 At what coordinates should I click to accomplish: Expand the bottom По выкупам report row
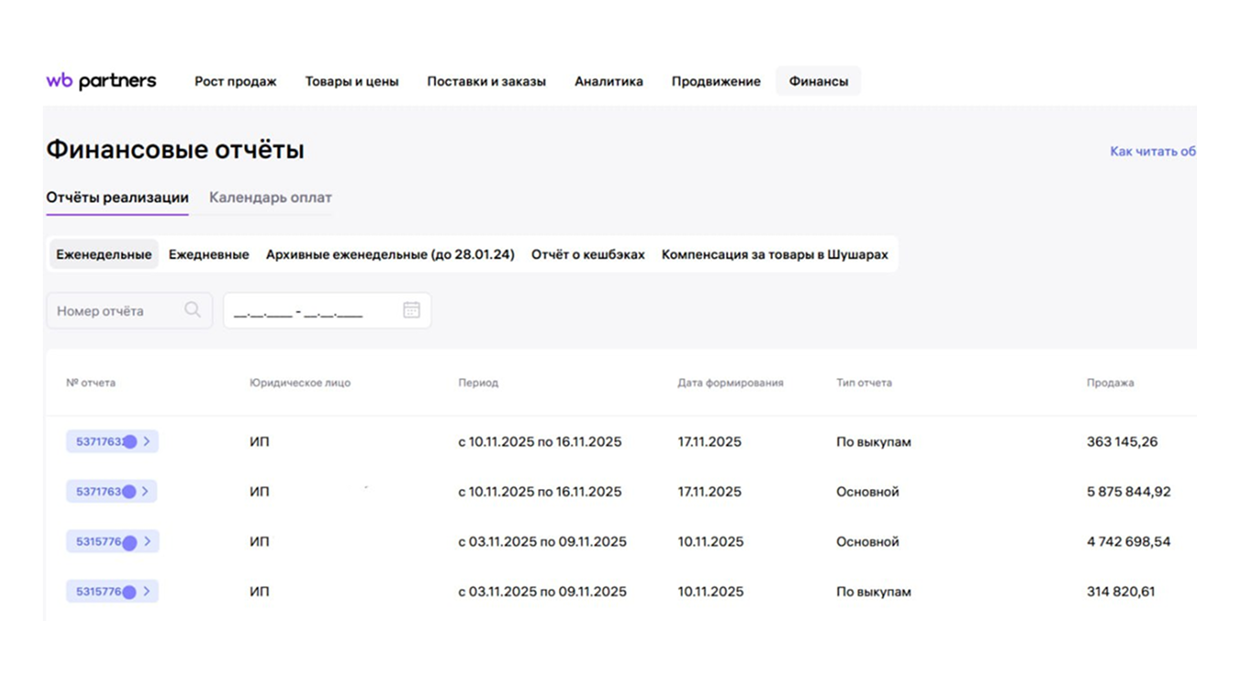click(148, 591)
